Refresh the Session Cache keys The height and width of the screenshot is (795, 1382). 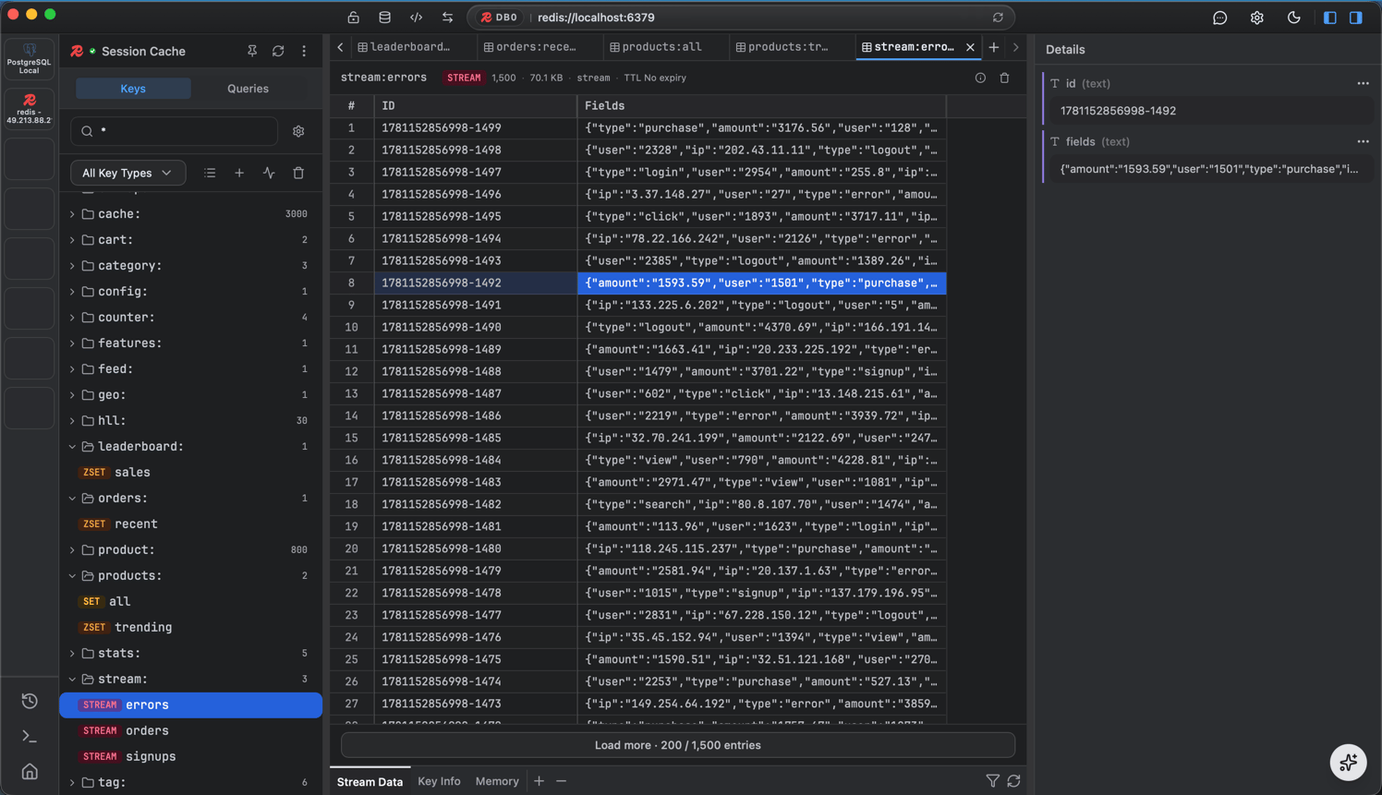[x=278, y=52]
